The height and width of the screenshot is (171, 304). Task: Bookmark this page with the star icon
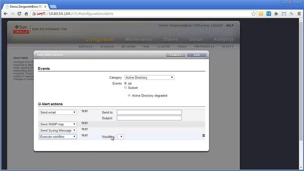coord(253,14)
